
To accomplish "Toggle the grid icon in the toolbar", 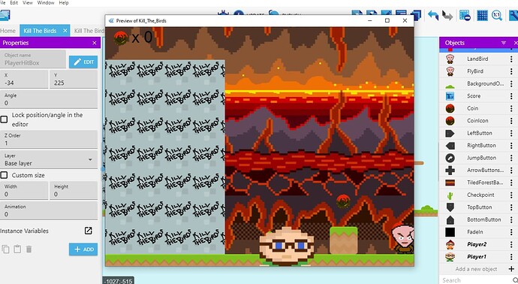I will 482,15.
